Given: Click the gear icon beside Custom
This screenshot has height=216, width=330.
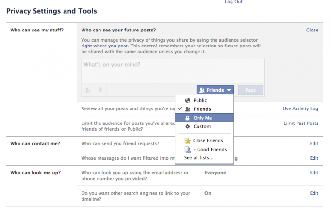Looking at the screenshot, I should point(187,126).
